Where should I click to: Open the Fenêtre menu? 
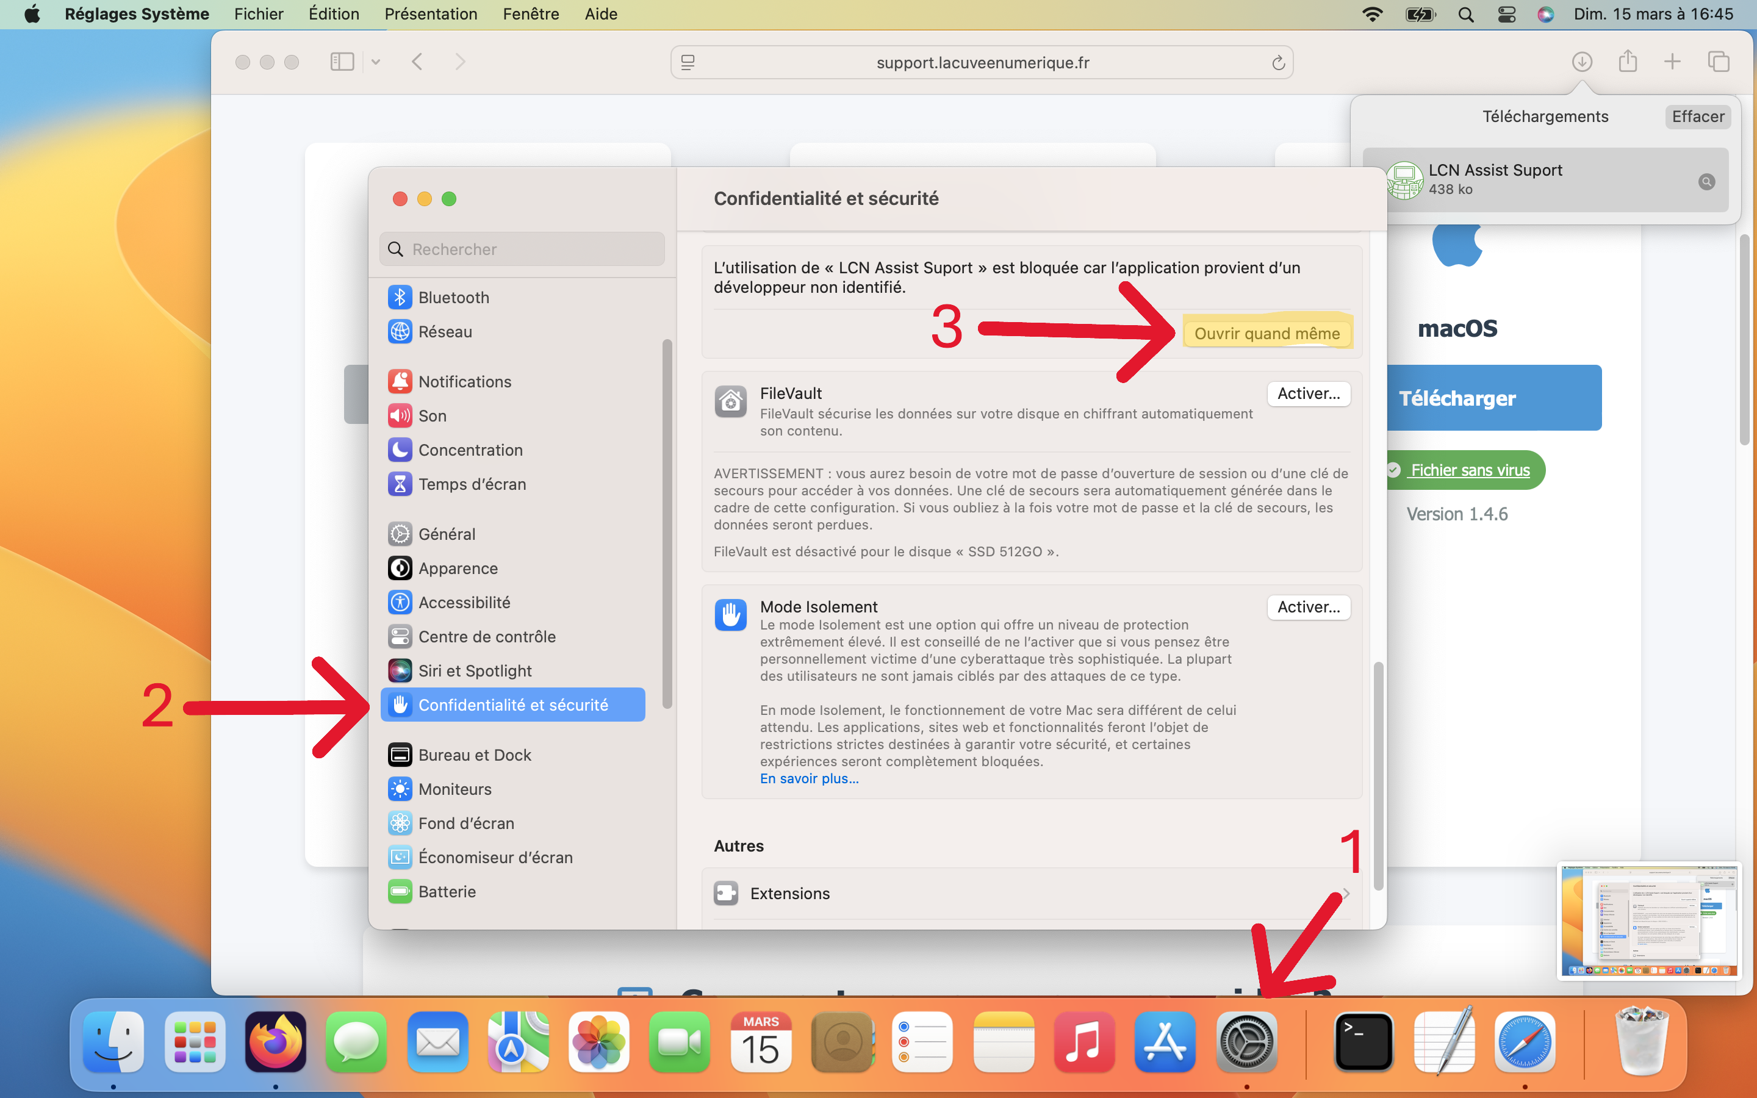531,14
